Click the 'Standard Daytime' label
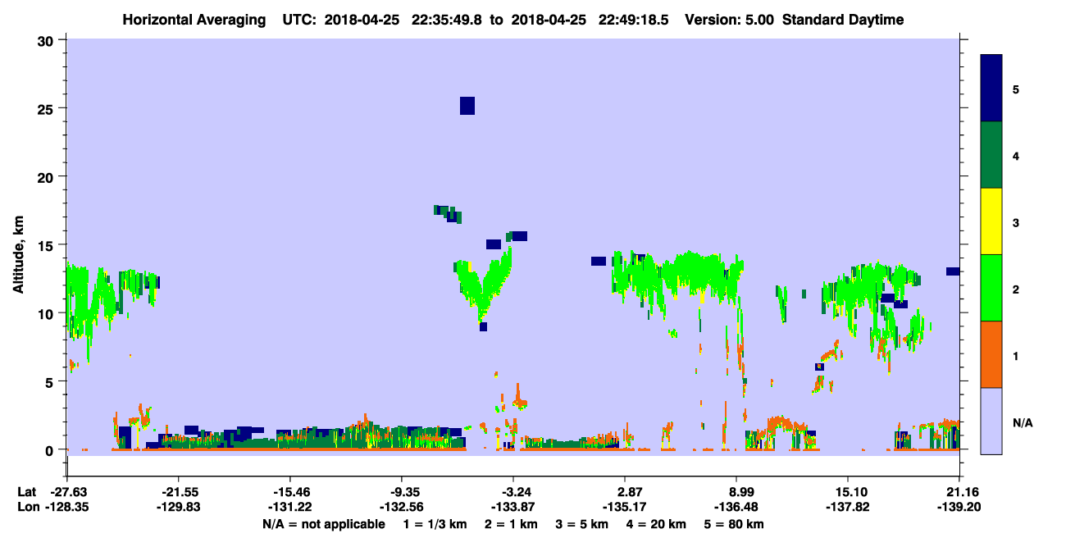Screen dimensions: 1066x547 click(x=843, y=20)
